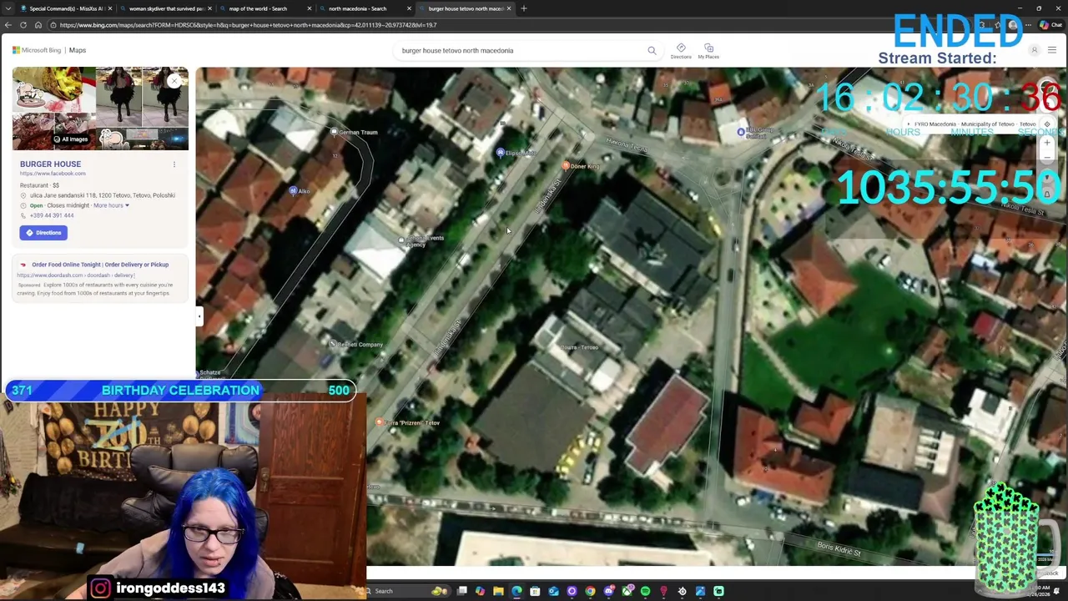
Task: Click the Windows taskbar Search box
Action: 404,591
